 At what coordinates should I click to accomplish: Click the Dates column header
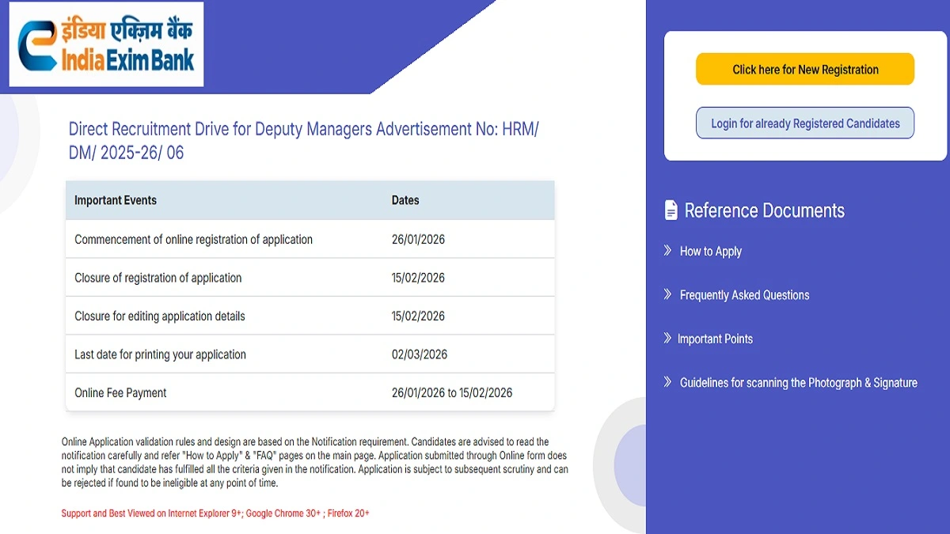[x=405, y=200]
